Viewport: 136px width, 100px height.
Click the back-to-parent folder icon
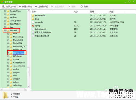4,7
